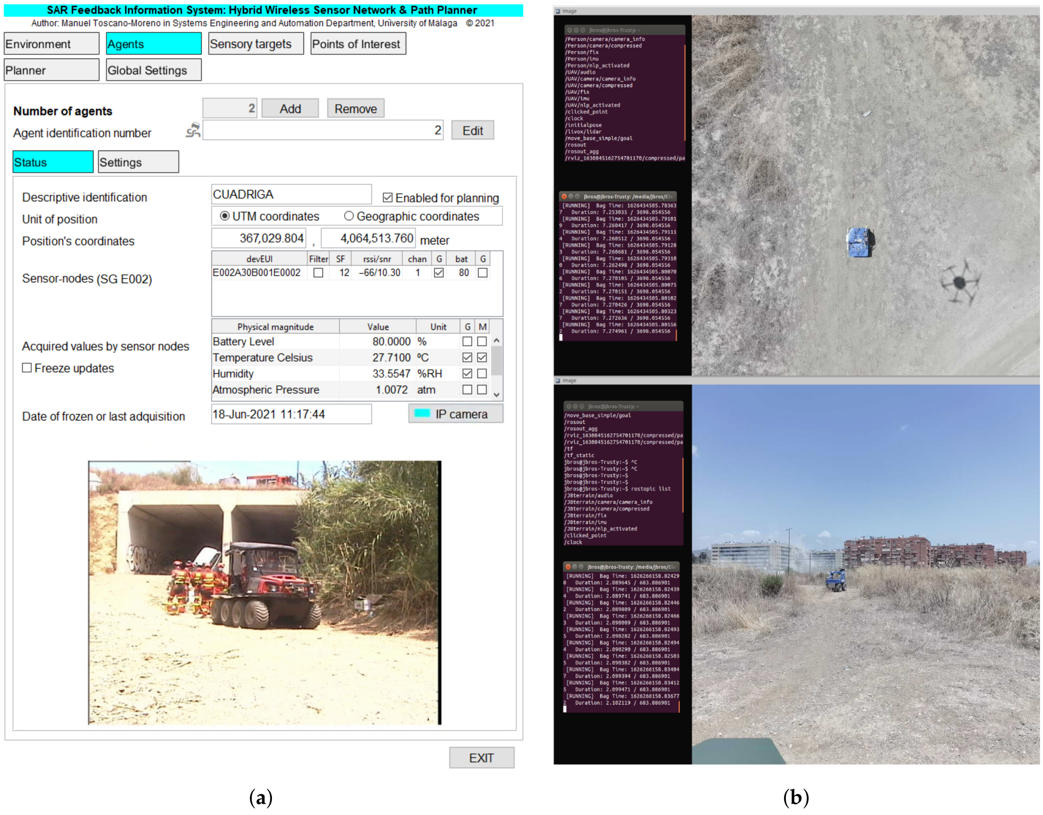Click the EXIT button

(x=481, y=758)
